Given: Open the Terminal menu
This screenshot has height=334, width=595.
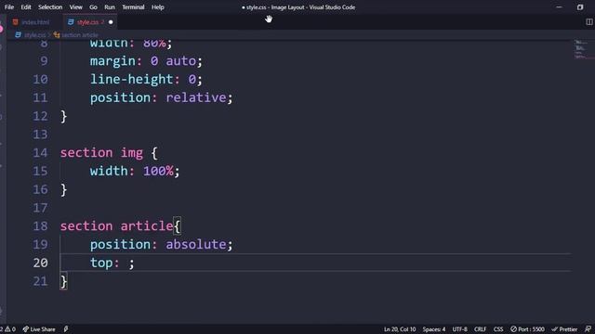Looking at the screenshot, I should [133, 7].
